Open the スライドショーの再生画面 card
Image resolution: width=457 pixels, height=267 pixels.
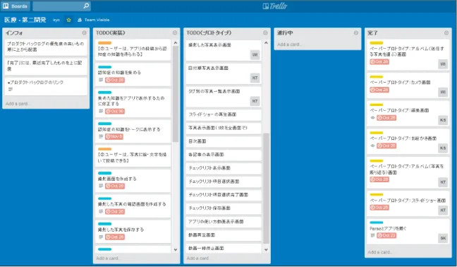[224, 114]
